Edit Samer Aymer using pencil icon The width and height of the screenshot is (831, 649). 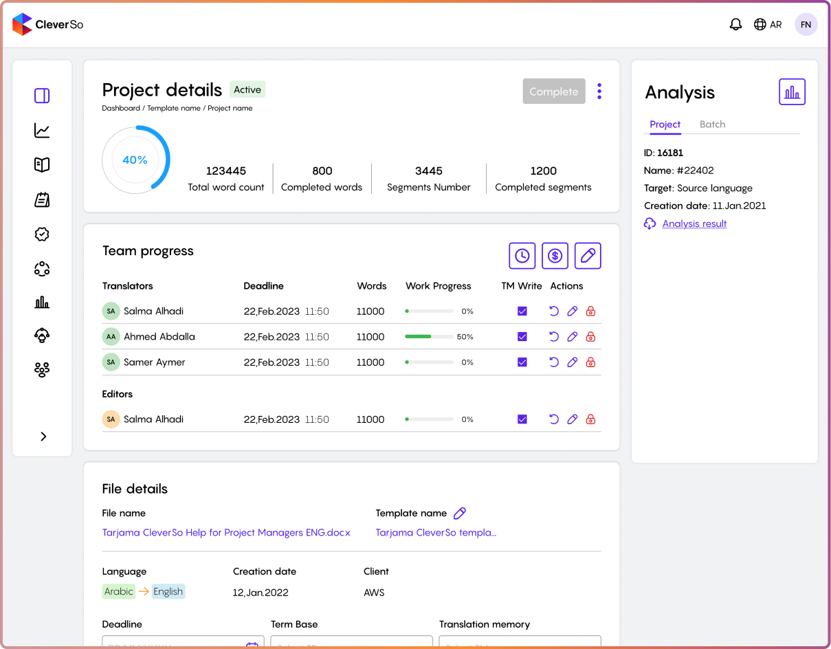click(572, 362)
